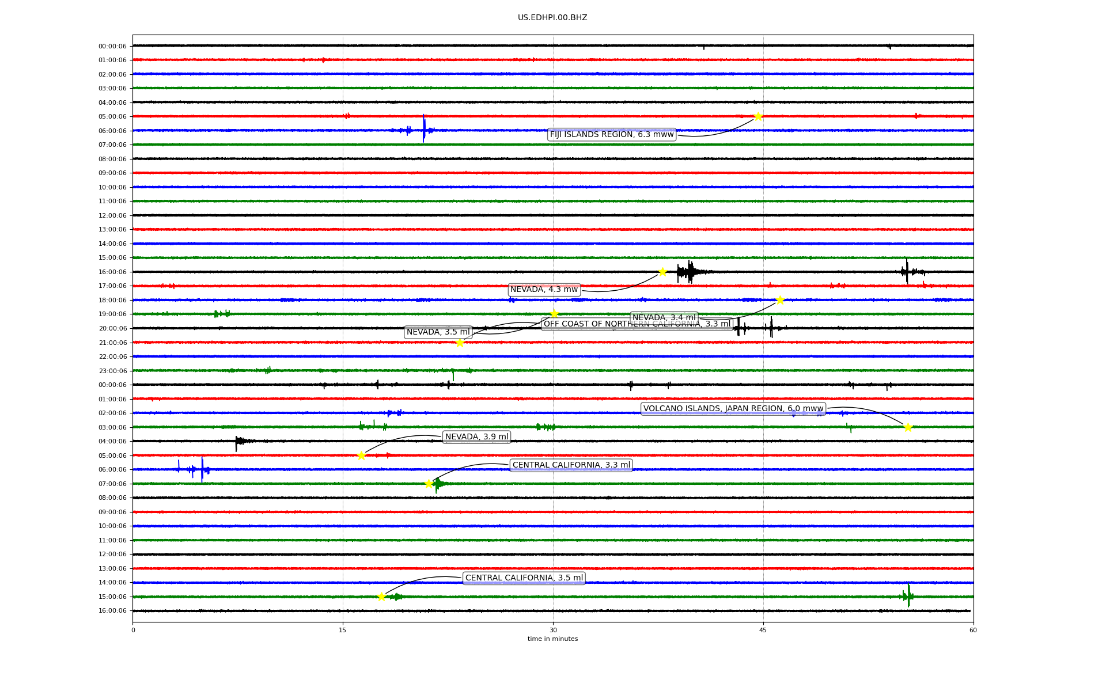Click the 30 tick on time axis
The width and height of the screenshot is (1106, 691).
click(553, 630)
